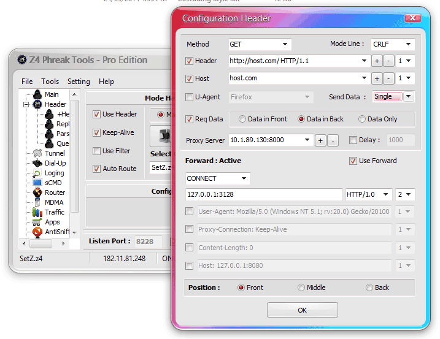Click the Router globe icon
This screenshot has height=339, width=440.
point(37,192)
